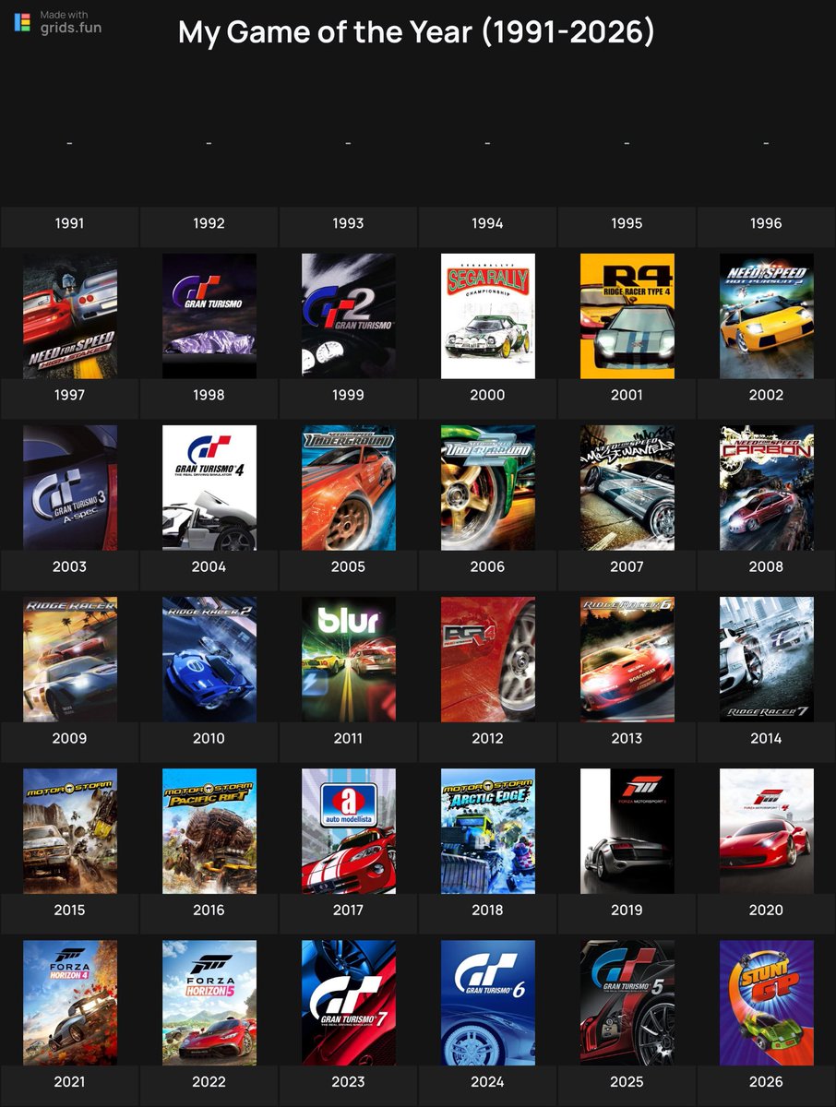Select the 2014 year label
The height and width of the screenshot is (1107, 836).
click(x=767, y=738)
